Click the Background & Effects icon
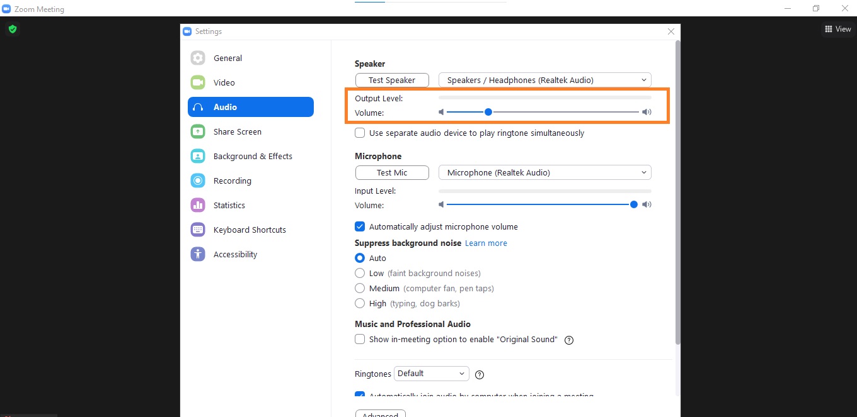 pos(198,156)
